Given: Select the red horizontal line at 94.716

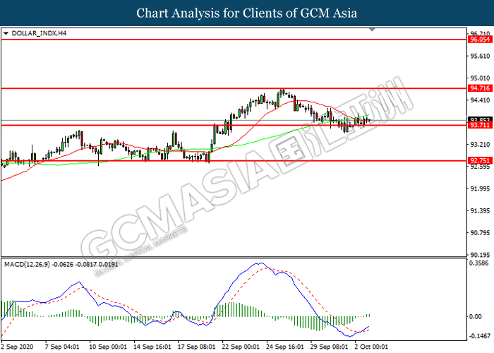Looking at the screenshot, I should [234, 88].
